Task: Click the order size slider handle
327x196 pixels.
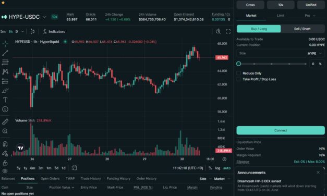Action: click(238, 64)
